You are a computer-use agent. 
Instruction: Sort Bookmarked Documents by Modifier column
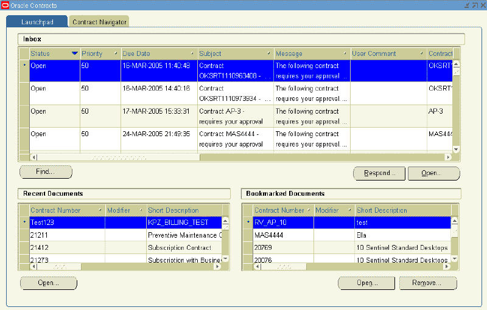tap(334, 210)
